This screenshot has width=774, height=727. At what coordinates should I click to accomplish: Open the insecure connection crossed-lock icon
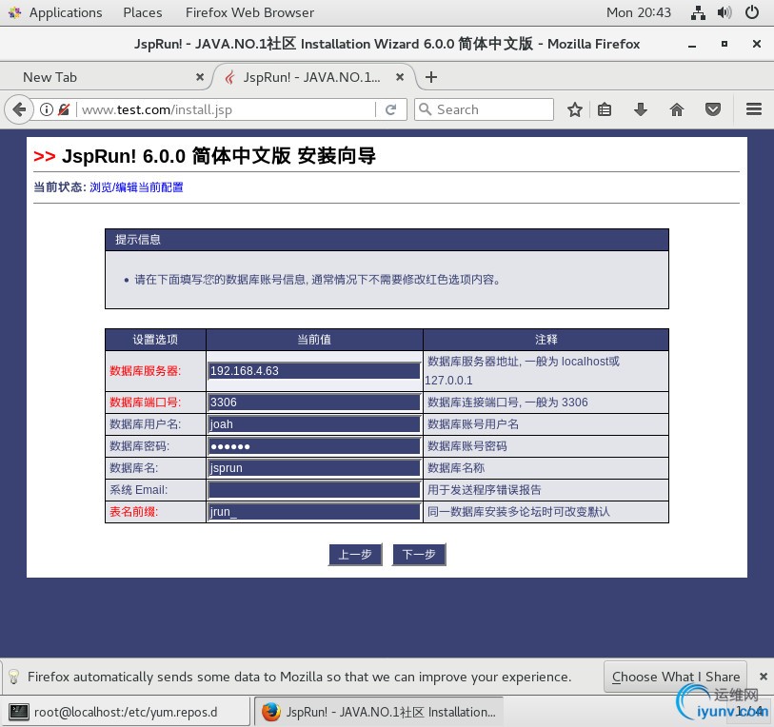[64, 109]
